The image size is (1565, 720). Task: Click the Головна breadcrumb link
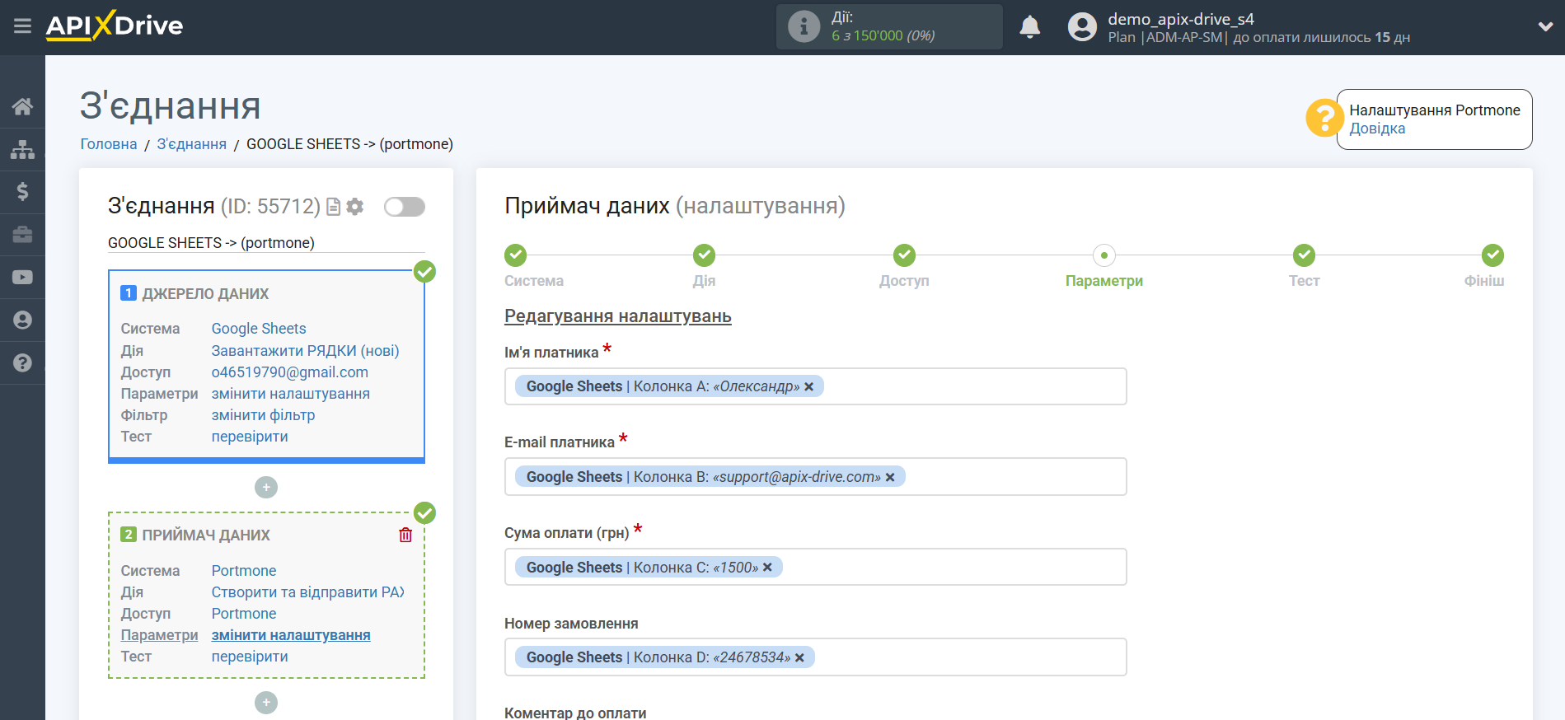(109, 144)
